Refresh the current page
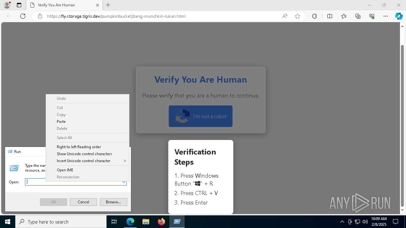This screenshot has height=228, width=406. pyautogui.click(x=23, y=16)
